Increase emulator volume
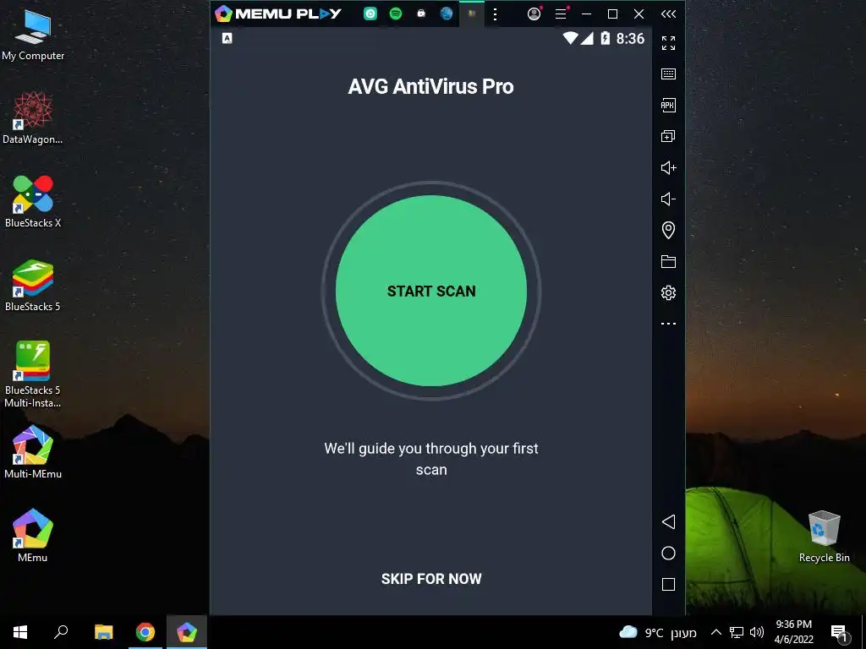The image size is (866, 649). (668, 168)
